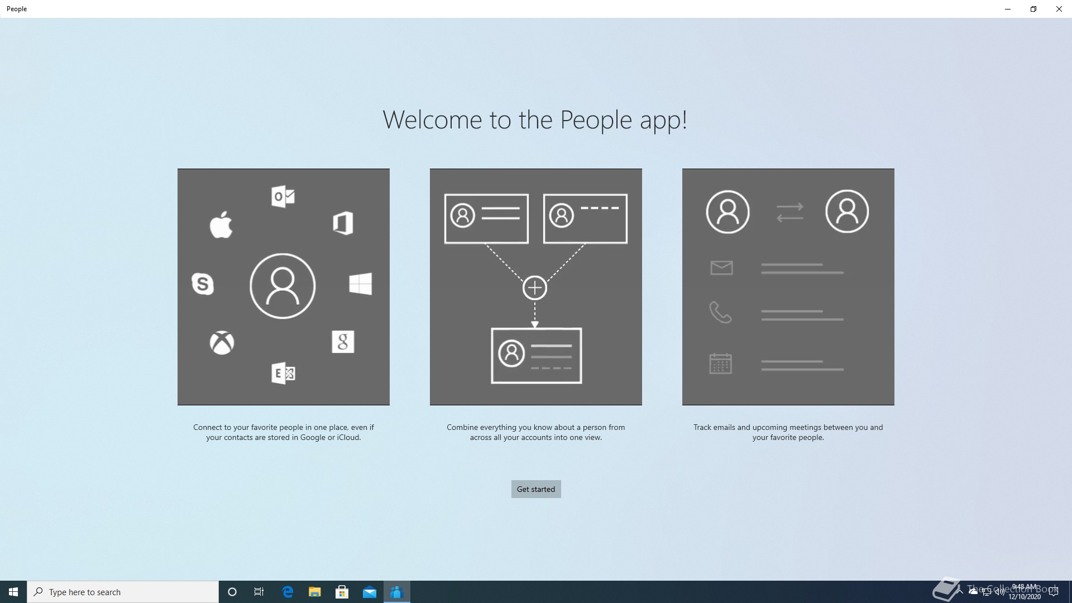Click the swap arrows between profiles
Screen dimensions: 1072x603
(789, 212)
